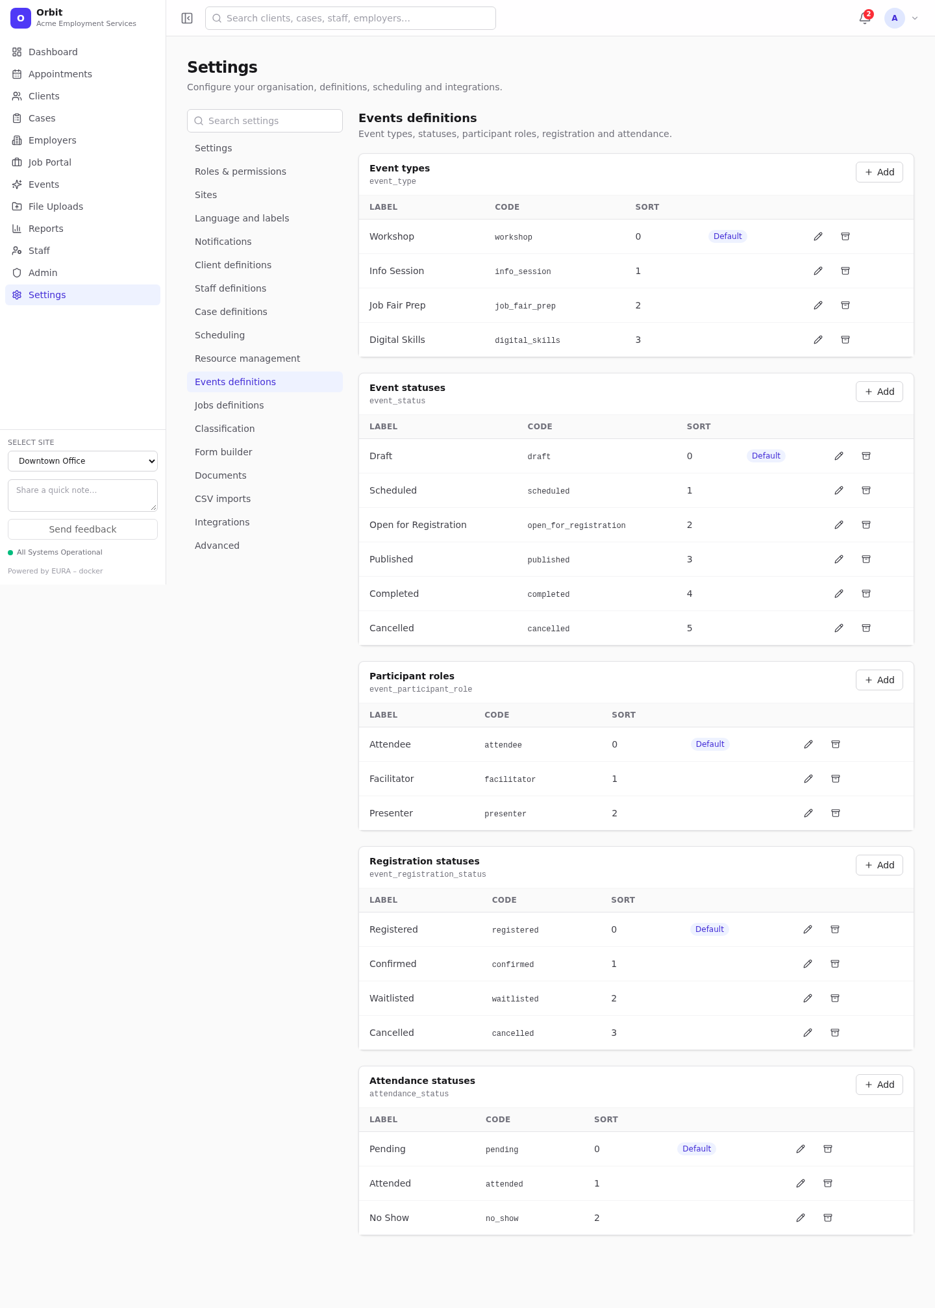This screenshot has width=935, height=1308.
Task: Select the Form builder settings section
Action: pyautogui.click(x=265, y=452)
